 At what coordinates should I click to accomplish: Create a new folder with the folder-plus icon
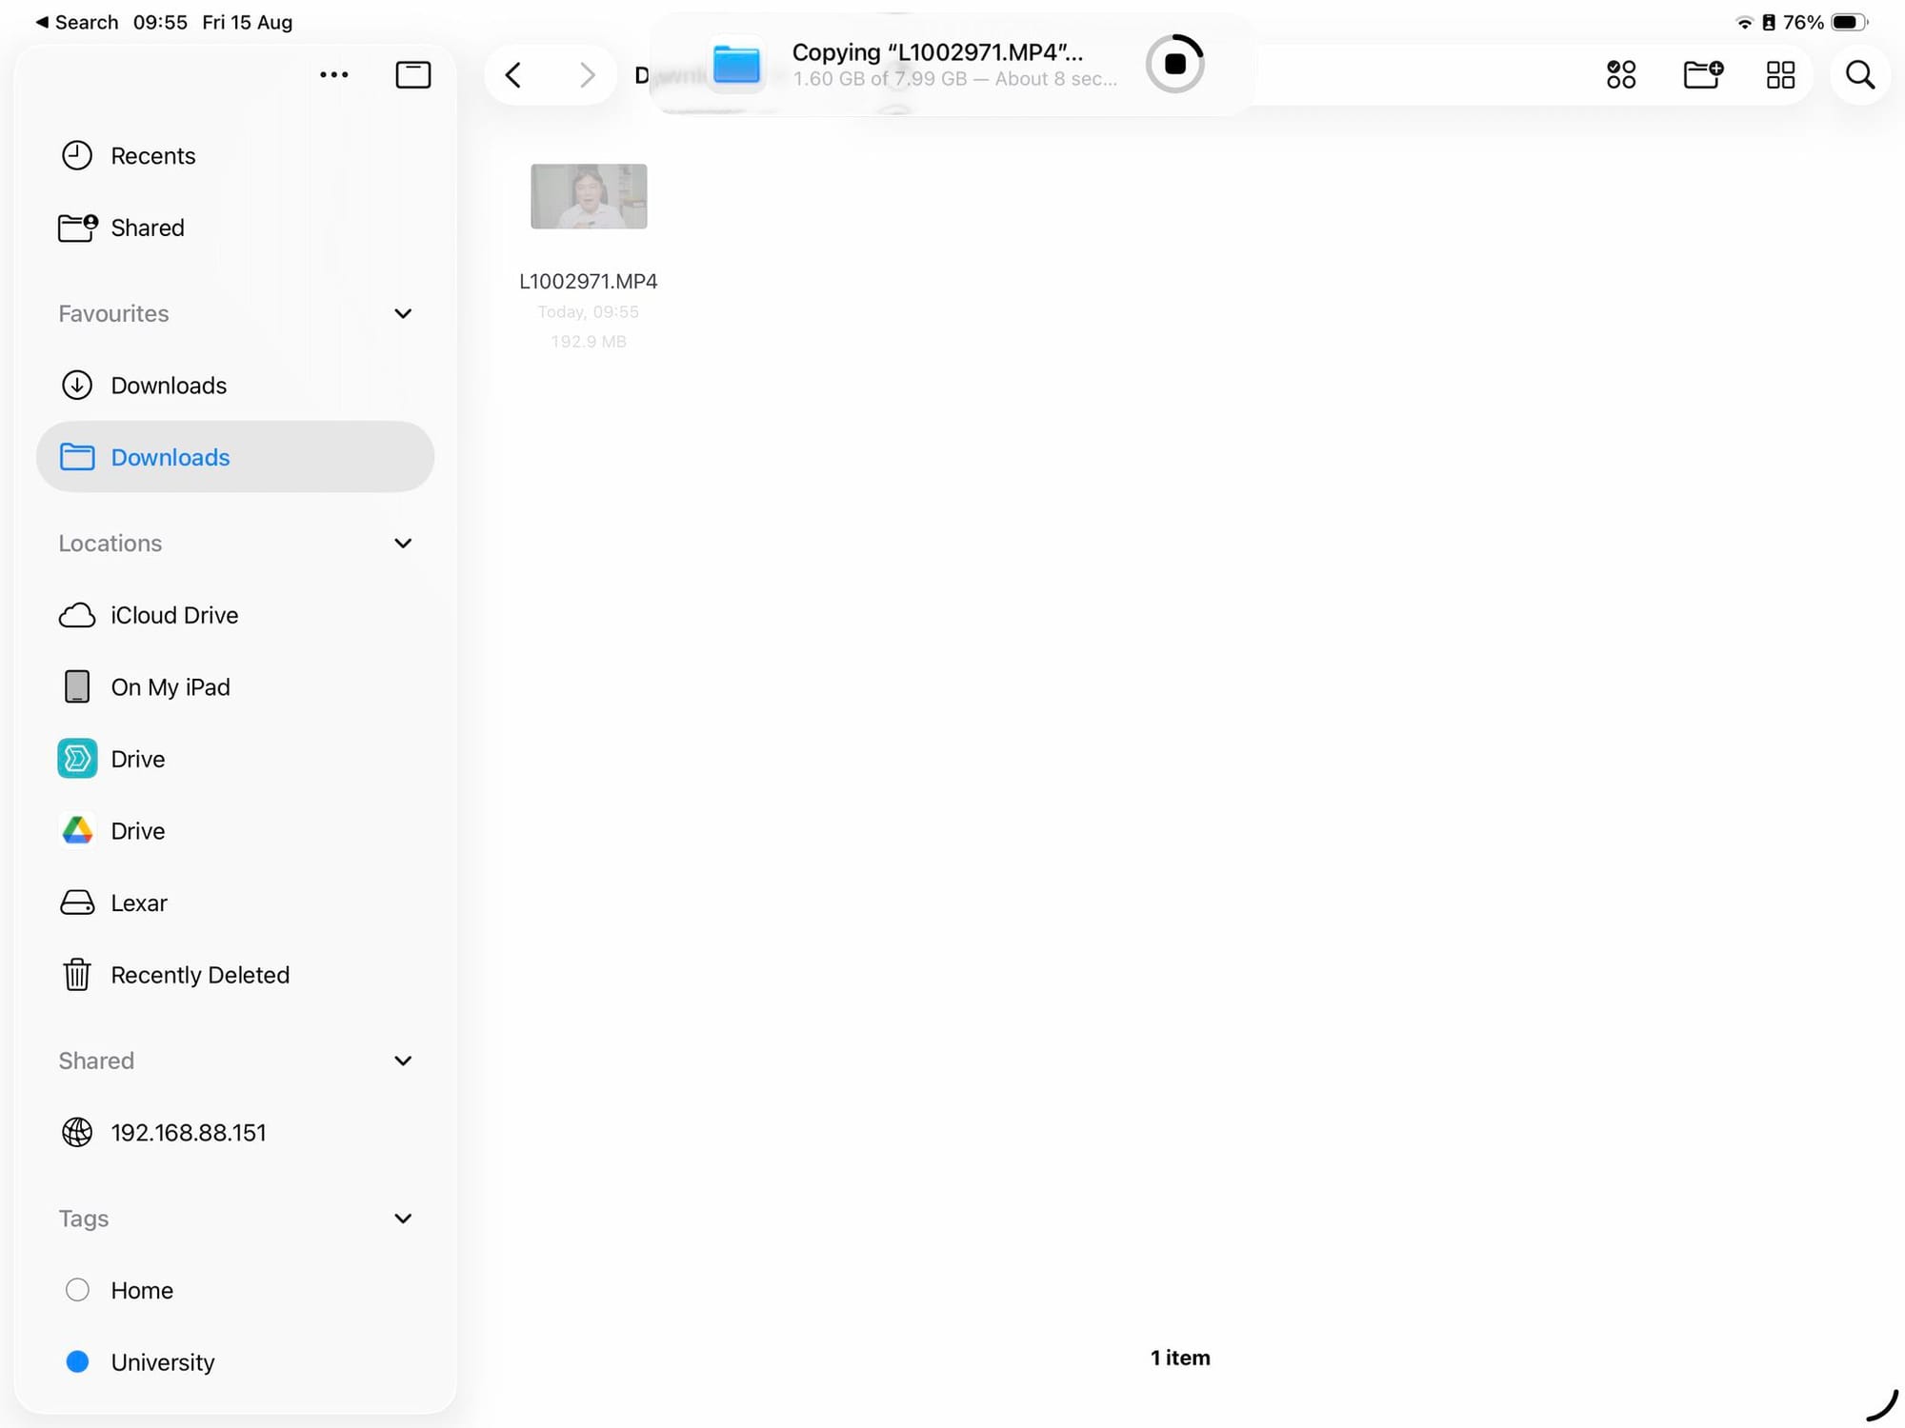click(1702, 74)
